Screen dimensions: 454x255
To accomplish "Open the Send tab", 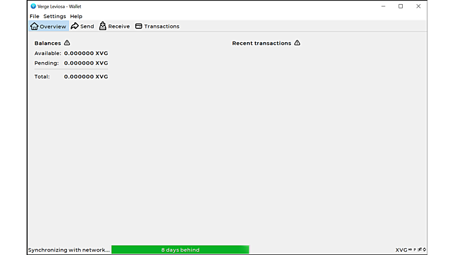I will pyautogui.click(x=83, y=27).
